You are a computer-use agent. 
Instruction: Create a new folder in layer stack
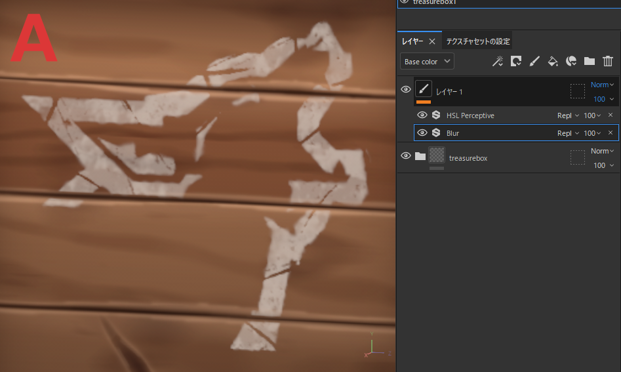pos(590,61)
